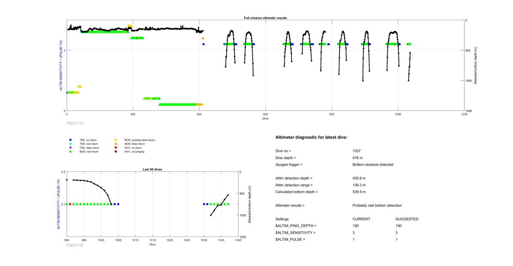This screenshot has height=266, width=513.
Task: Click the "CURRENT" column header
Action: click(x=361, y=219)
